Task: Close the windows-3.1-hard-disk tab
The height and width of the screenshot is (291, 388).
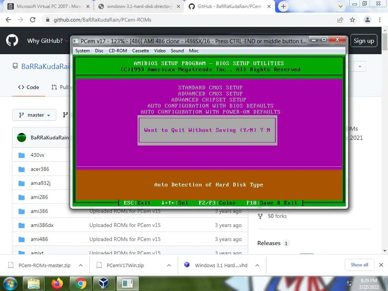Action: pyautogui.click(x=178, y=7)
